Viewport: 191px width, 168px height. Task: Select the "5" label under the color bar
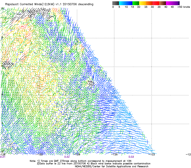pyautogui.click(x=119, y=7)
